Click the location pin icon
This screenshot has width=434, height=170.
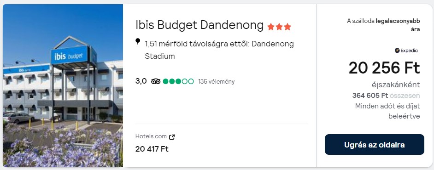(138, 42)
